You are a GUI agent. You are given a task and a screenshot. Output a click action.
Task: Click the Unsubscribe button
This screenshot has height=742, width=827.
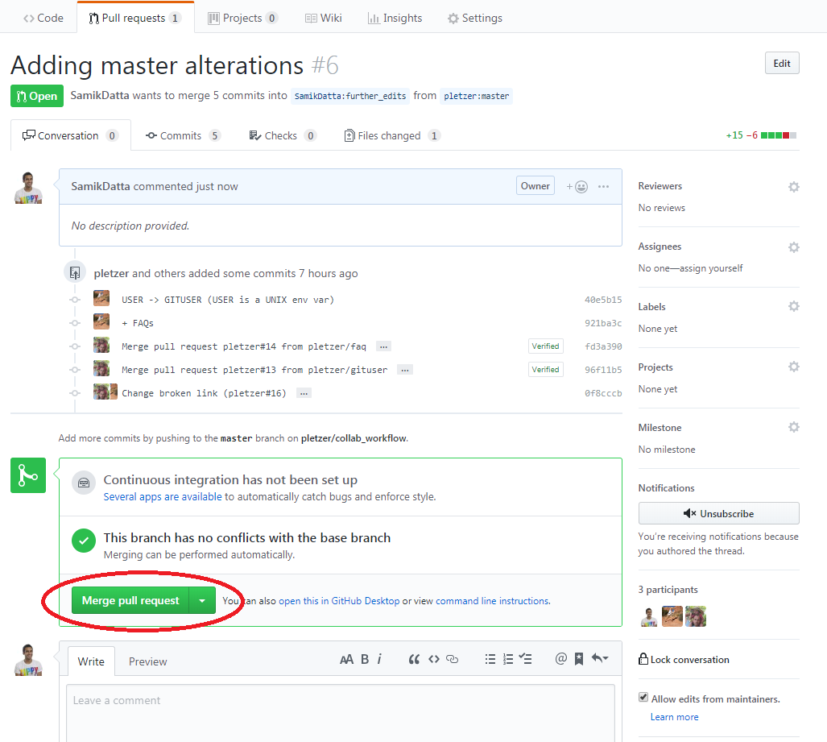coord(718,513)
